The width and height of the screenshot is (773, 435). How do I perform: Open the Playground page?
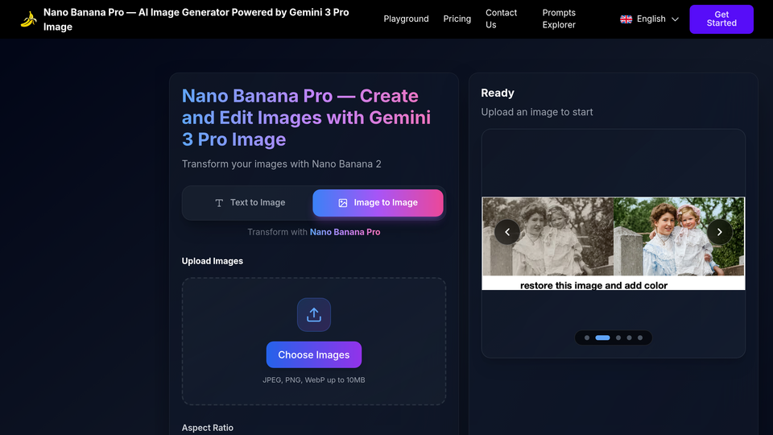pos(406,19)
